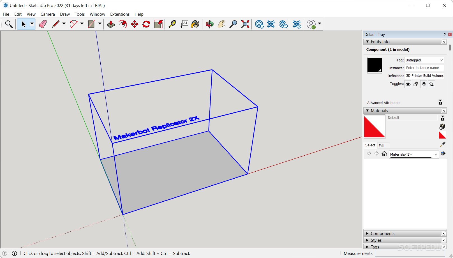Click the Instance name input field
Viewport: 453px width, 258px height.
click(424, 68)
